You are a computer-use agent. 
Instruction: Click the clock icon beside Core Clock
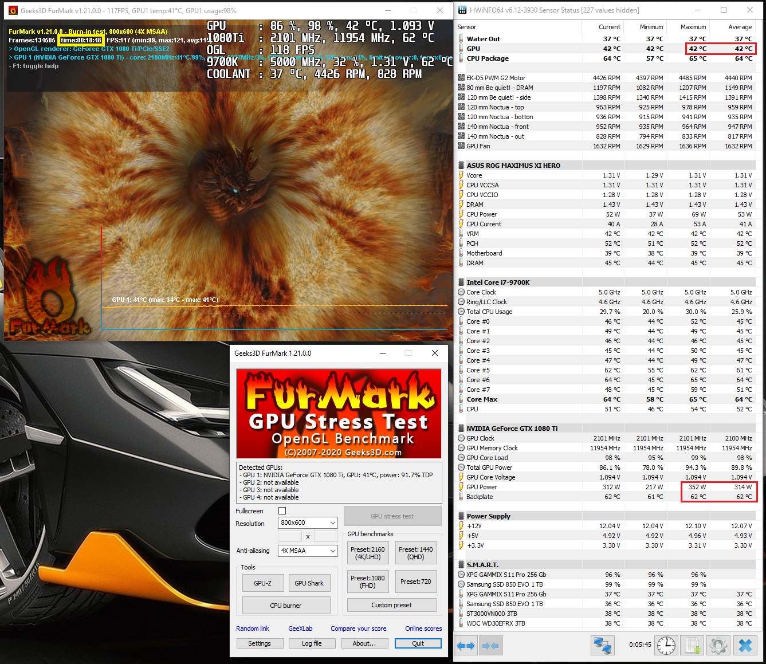[x=461, y=292]
